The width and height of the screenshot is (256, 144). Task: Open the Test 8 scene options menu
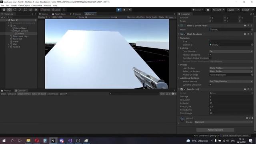click(36, 20)
